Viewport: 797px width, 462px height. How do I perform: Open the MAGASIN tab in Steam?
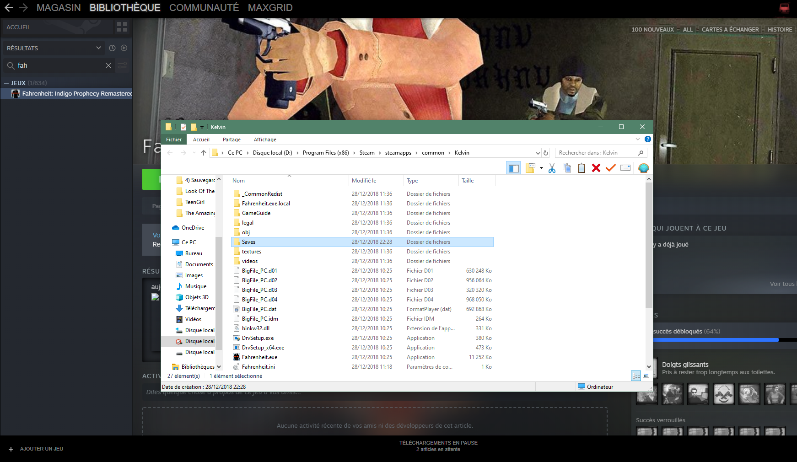(x=59, y=8)
